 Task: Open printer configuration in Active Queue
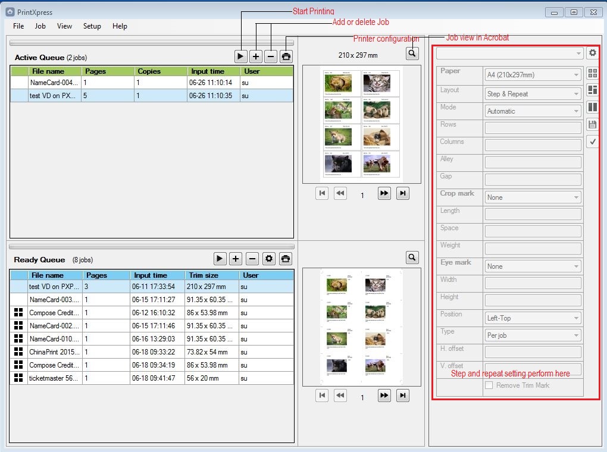click(x=286, y=56)
